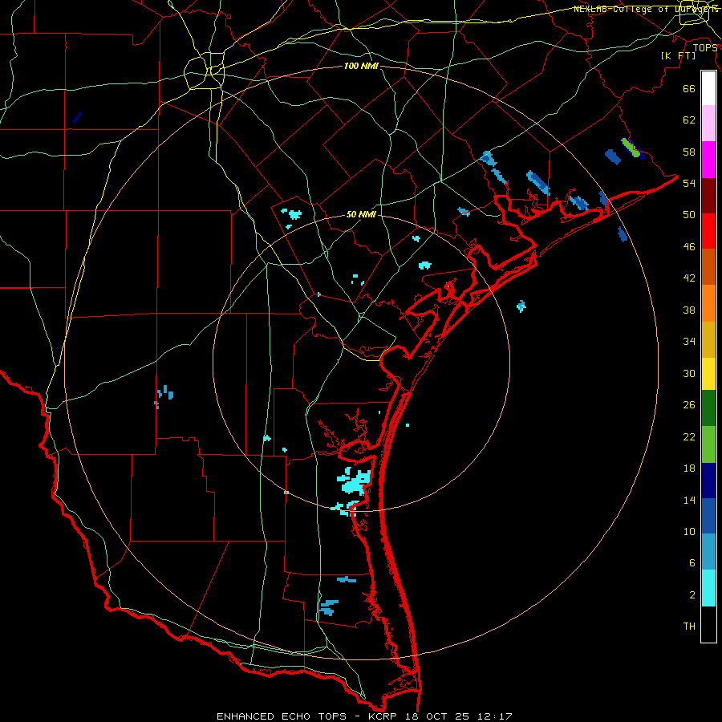The width and height of the screenshot is (722, 722).
Task: Pick the magenta color block in the legend
Action: [x=708, y=160]
